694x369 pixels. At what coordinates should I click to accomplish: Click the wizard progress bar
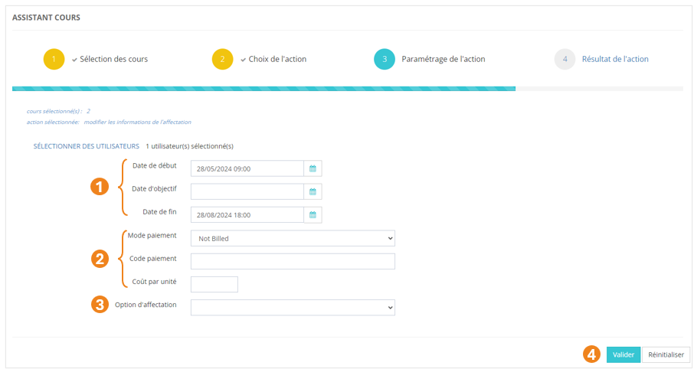pyautogui.click(x=264, y=89)
